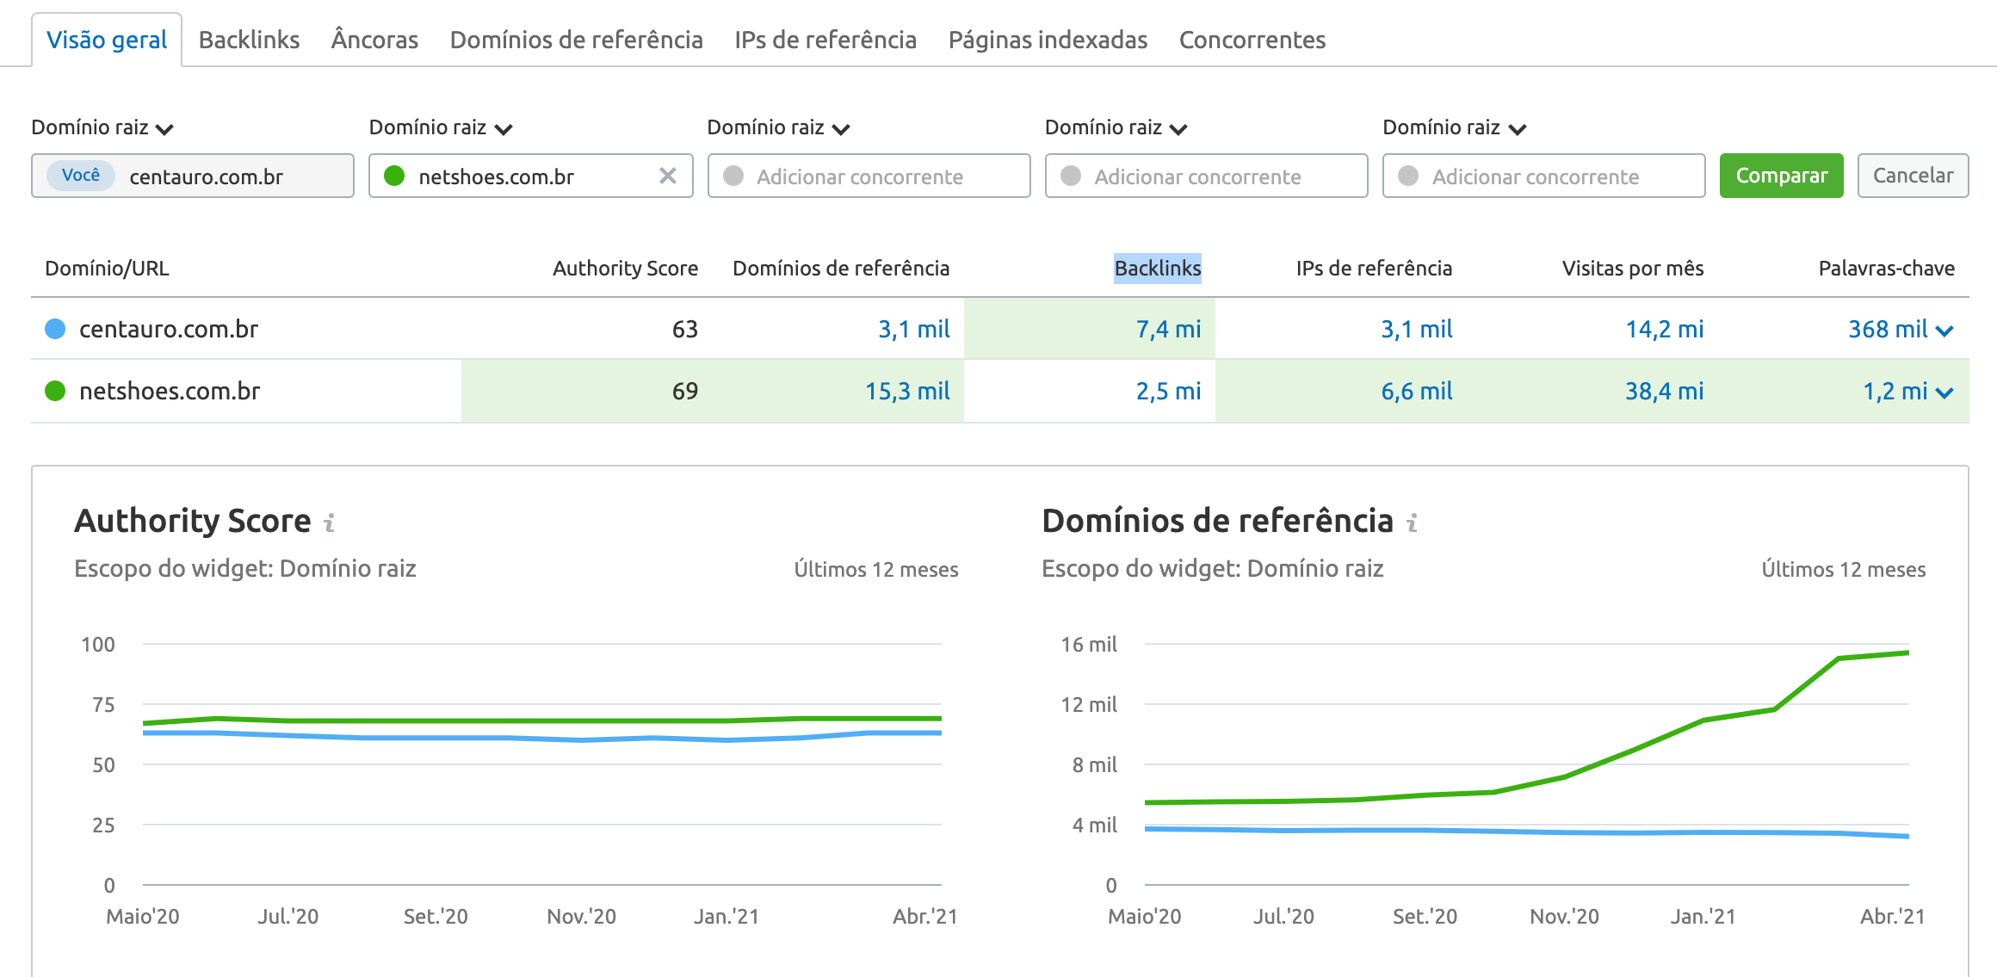The height and width of the screenshot is (977, 1997).
Task: Open the Concorrentes tab
Action: pos(1252,40)
